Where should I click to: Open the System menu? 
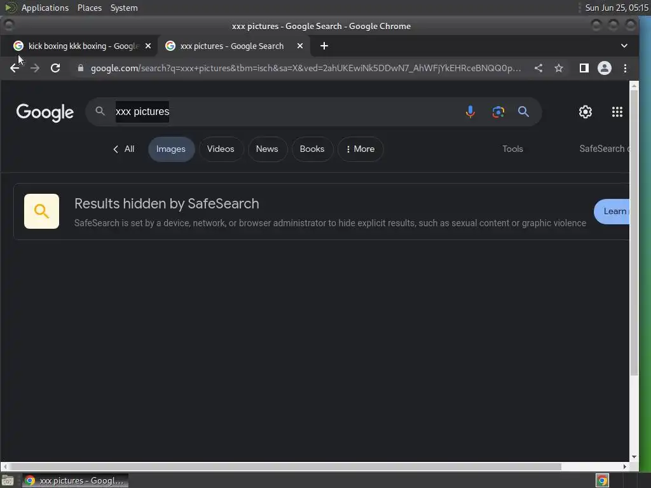point(124,8)
